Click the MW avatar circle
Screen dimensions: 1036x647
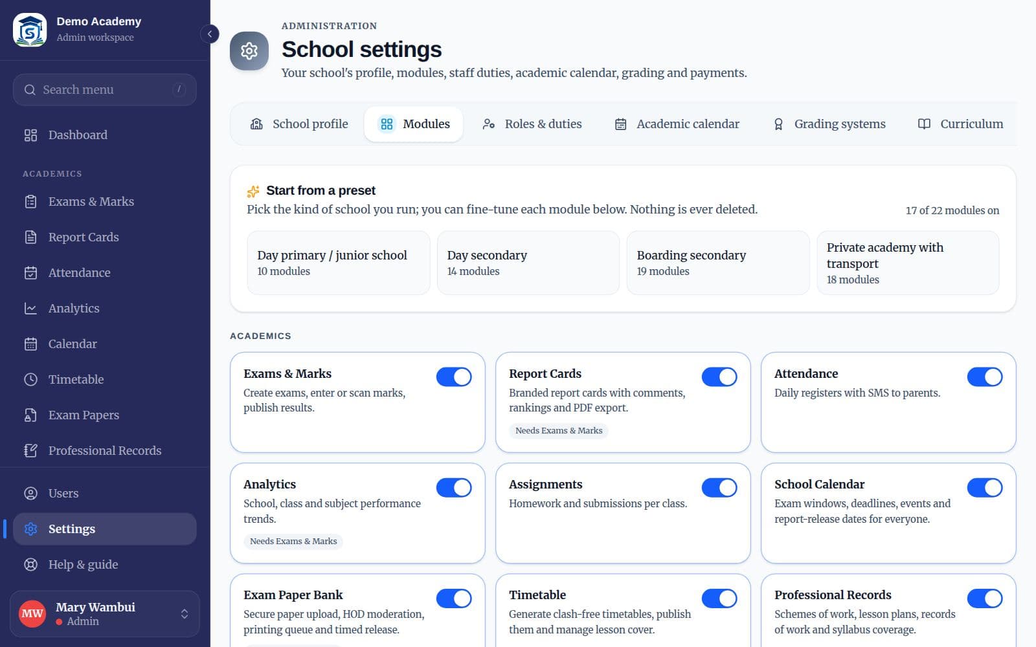pyautogui.click(x=32, y=614)
